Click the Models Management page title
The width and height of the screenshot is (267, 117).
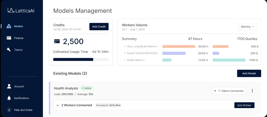83,11
